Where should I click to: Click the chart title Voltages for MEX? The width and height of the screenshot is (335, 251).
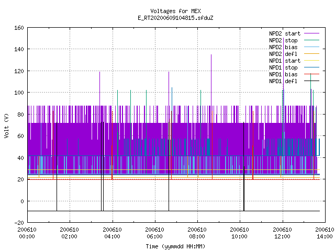pos(176,11)
